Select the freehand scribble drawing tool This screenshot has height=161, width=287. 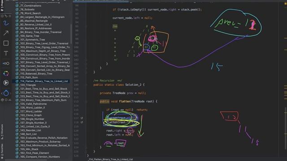[x=6, y=23]
